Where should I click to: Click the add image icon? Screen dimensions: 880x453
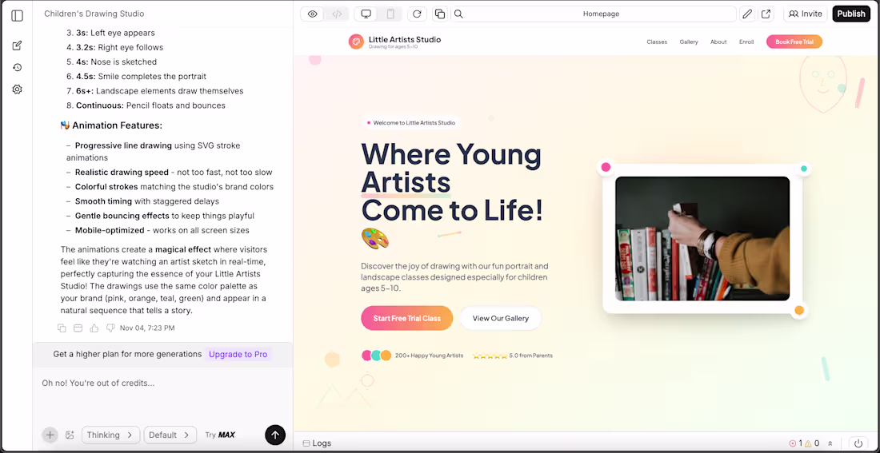[70, 435]
